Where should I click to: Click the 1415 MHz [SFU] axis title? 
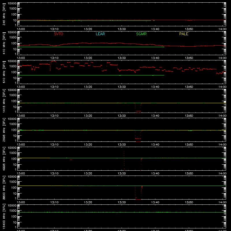pyautogui.click(x=4, y=101)
